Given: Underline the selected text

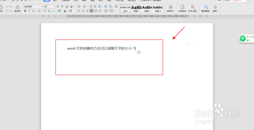Looking at the screenshot, I should [x=33, y=11].
